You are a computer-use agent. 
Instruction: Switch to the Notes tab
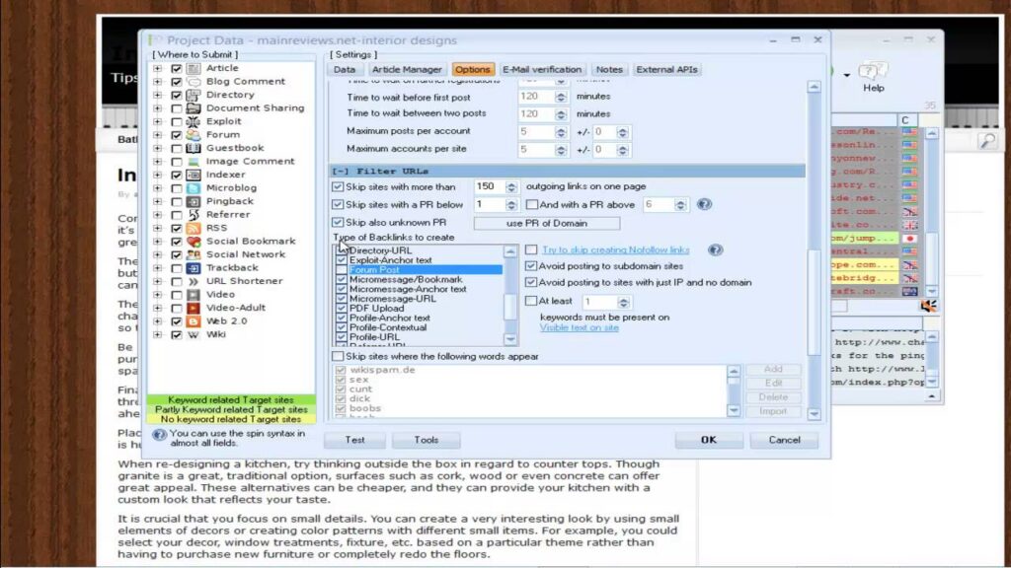click(x=609, y=70)
